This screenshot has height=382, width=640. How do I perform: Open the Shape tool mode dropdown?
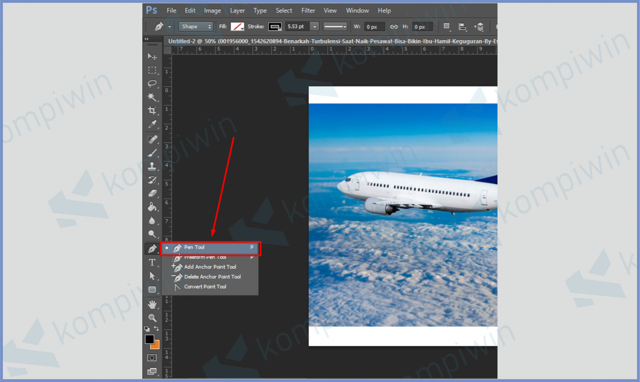coord(196,27)
